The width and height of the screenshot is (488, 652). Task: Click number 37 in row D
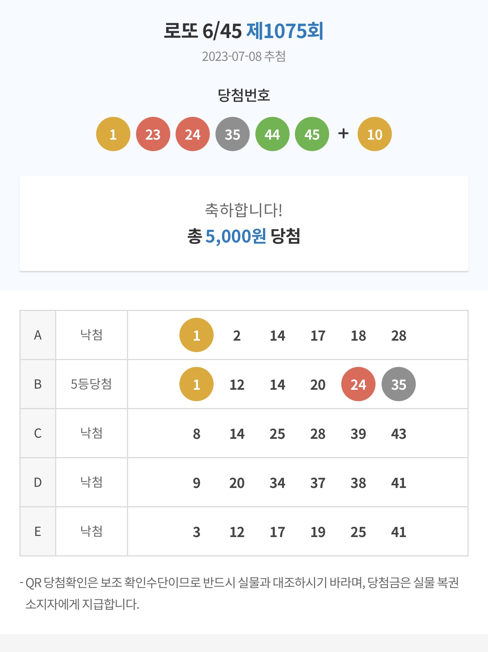click(x=318, y=483)
